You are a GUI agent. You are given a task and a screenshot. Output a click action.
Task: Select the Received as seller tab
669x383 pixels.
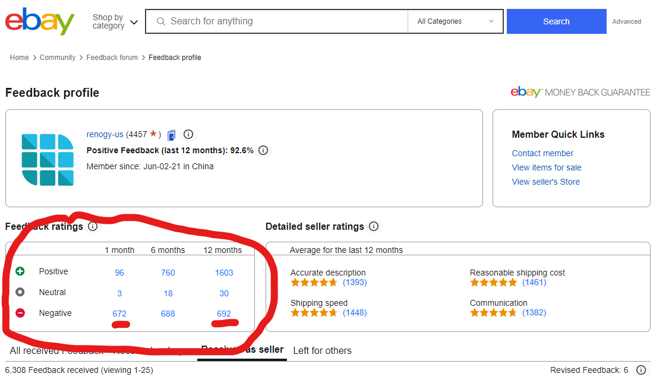(242, 350)
